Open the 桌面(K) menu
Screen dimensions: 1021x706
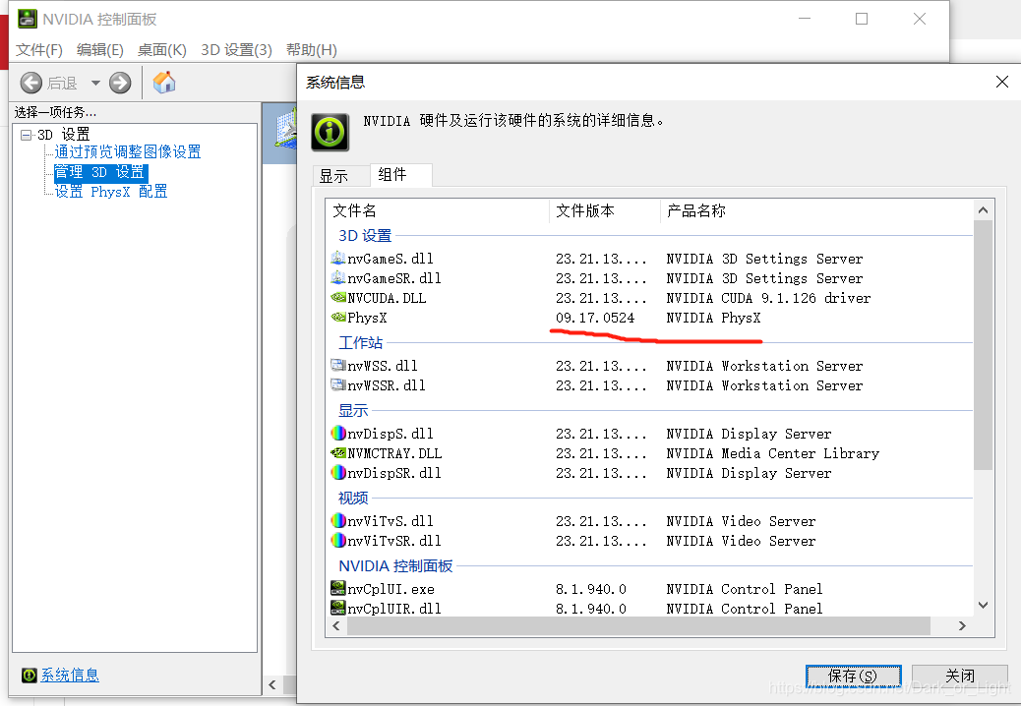tap(161, 50)
